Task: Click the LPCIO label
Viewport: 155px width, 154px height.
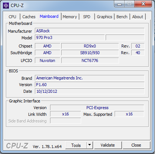Action: coord(26,60)
